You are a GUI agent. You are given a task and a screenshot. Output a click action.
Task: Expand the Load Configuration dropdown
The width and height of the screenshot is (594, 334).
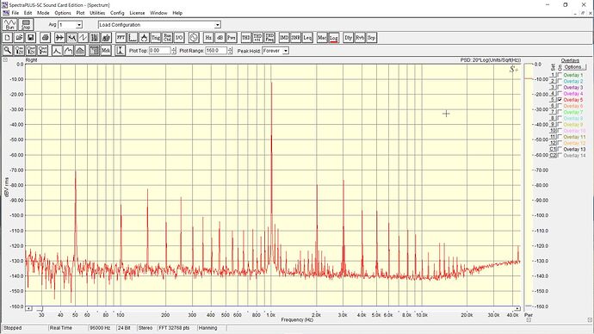click(218, 25)
